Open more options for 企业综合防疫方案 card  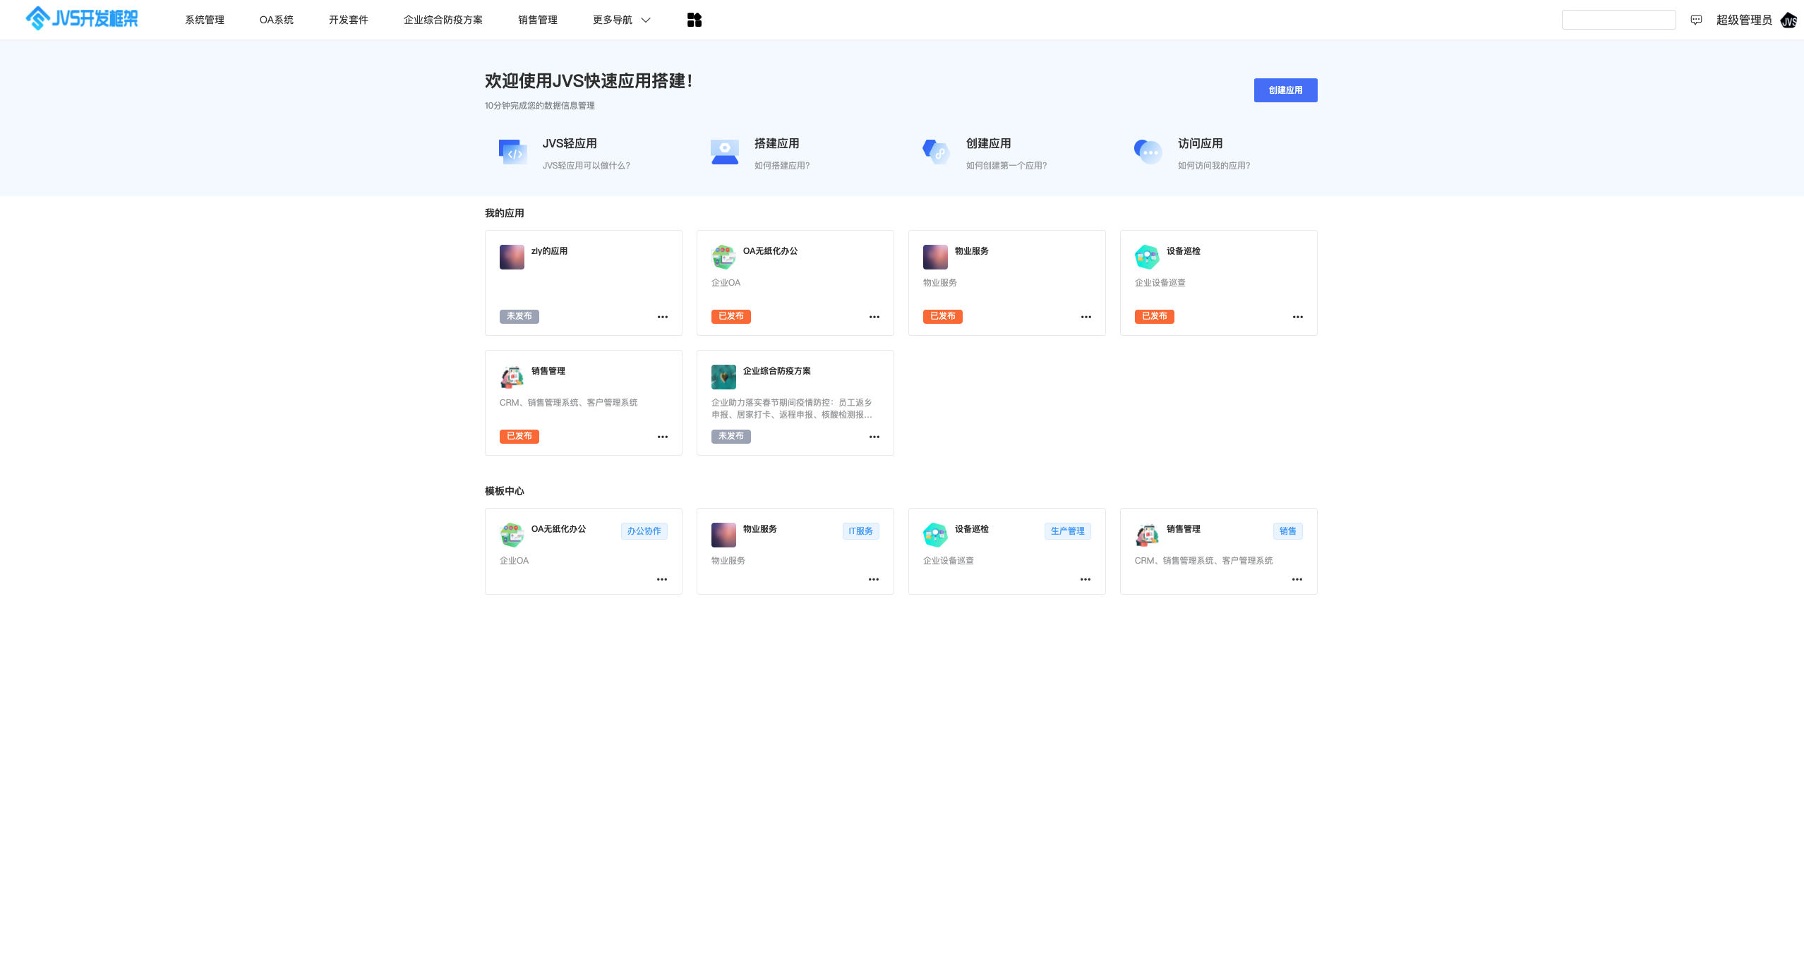pos(874,437)
